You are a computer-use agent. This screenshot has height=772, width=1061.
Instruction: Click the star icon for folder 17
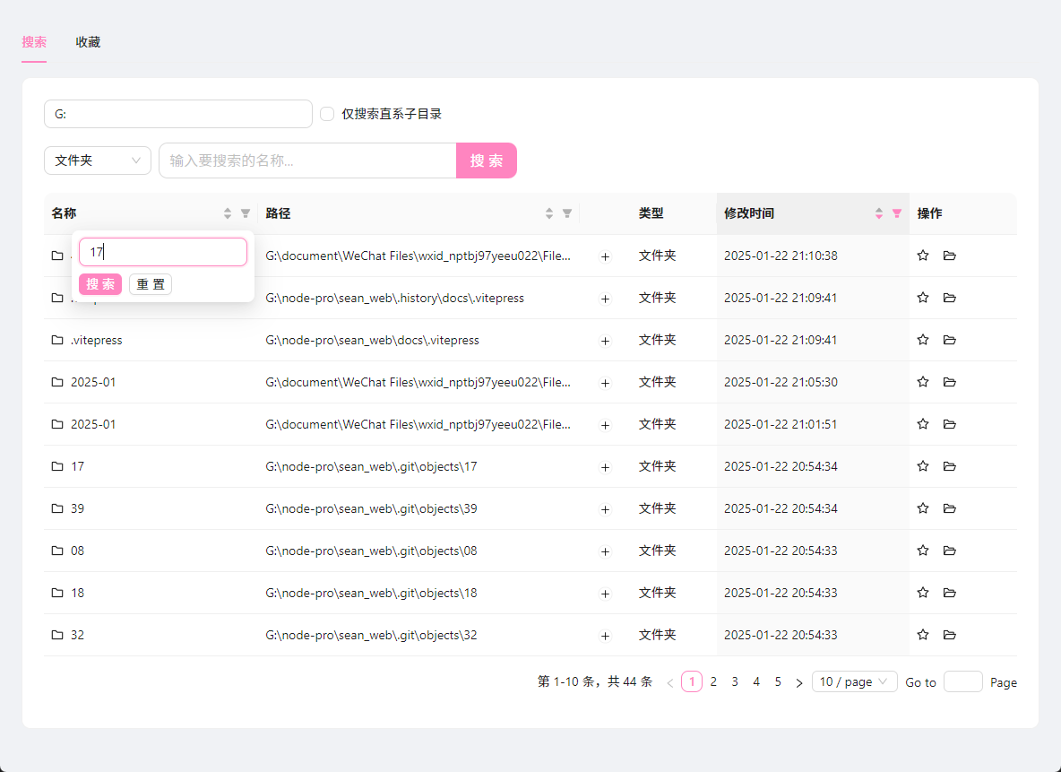click(x=923, y=466)
